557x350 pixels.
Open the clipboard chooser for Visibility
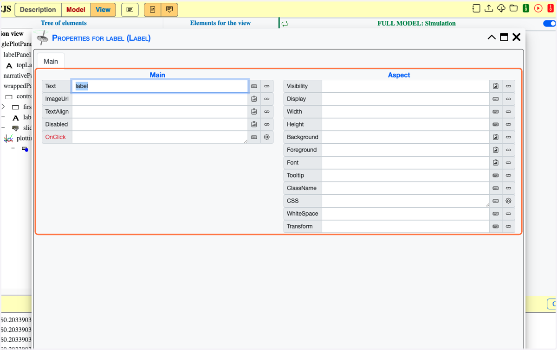[x=496, y=86]
